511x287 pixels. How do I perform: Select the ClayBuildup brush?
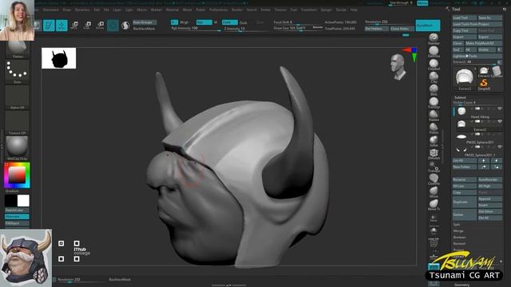tap(434, 65)
